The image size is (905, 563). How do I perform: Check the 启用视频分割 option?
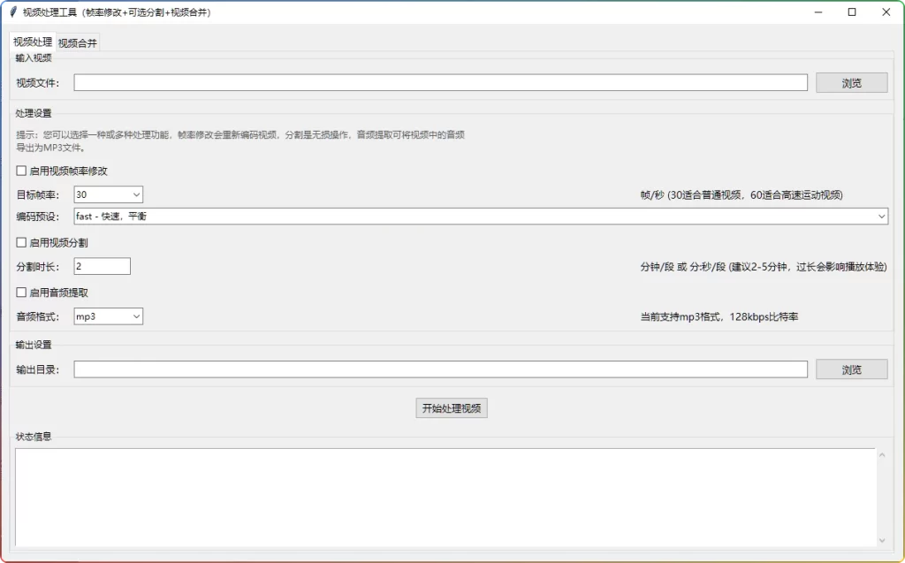tap(20, 243)
